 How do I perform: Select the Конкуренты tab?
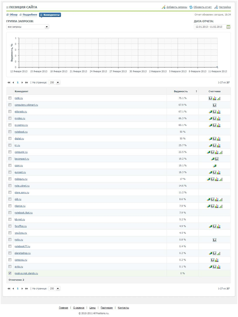pyautogui.click(x=50, y=15)
